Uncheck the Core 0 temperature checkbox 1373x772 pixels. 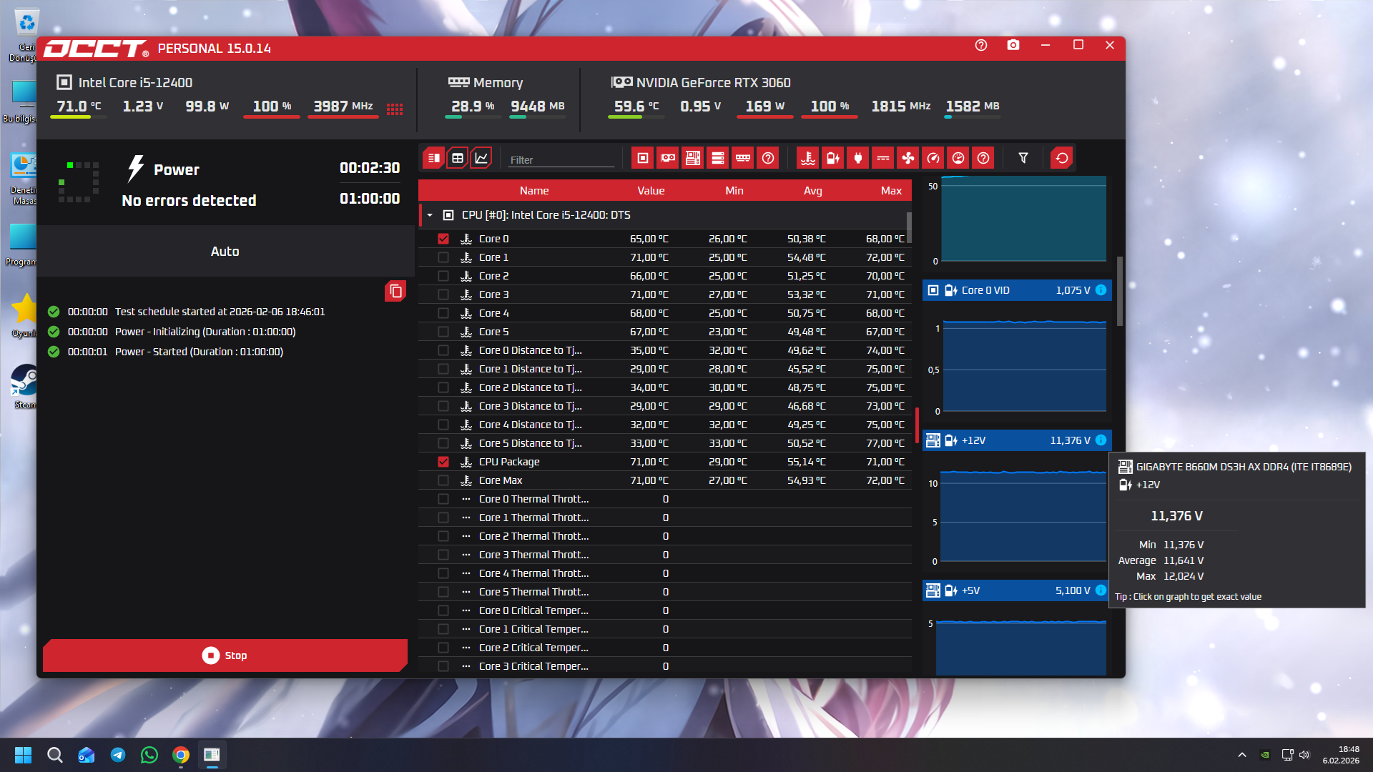point(443,239)
